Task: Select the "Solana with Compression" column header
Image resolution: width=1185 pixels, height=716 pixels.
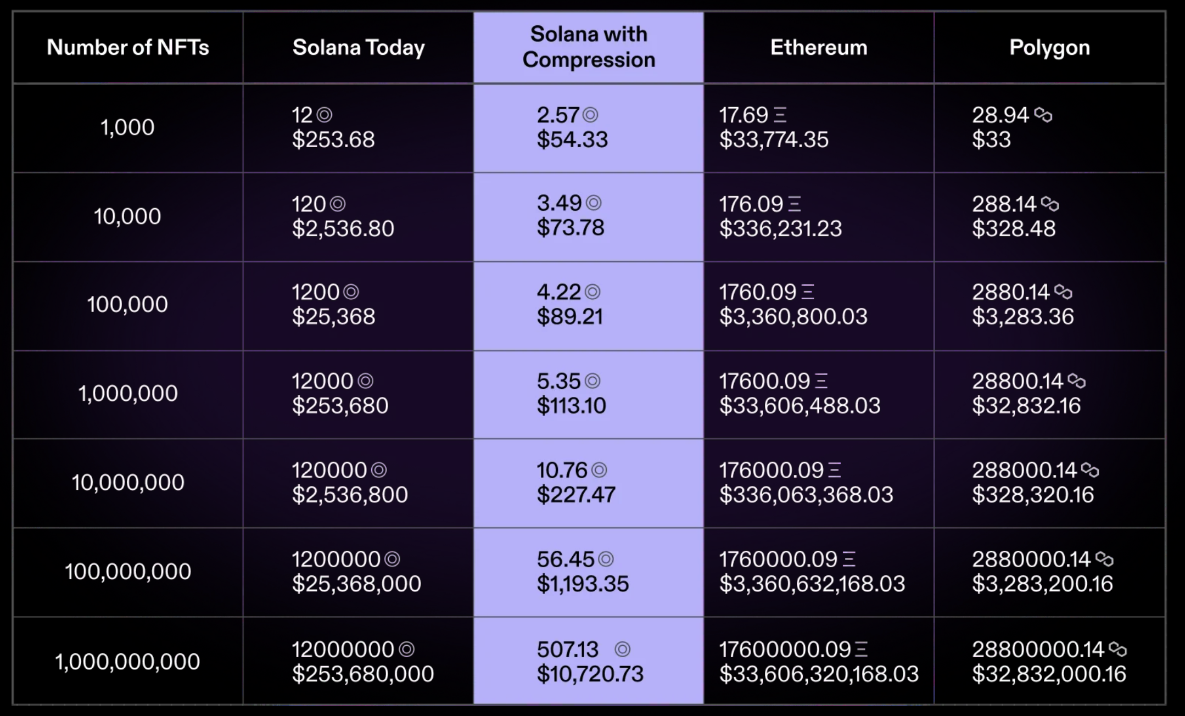Action: pyautogui.click(x=589, y=47)
